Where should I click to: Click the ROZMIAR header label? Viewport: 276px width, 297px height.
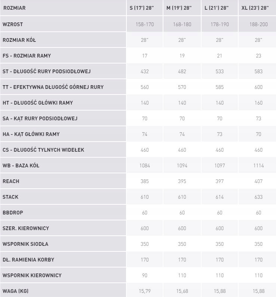[15, 8]
